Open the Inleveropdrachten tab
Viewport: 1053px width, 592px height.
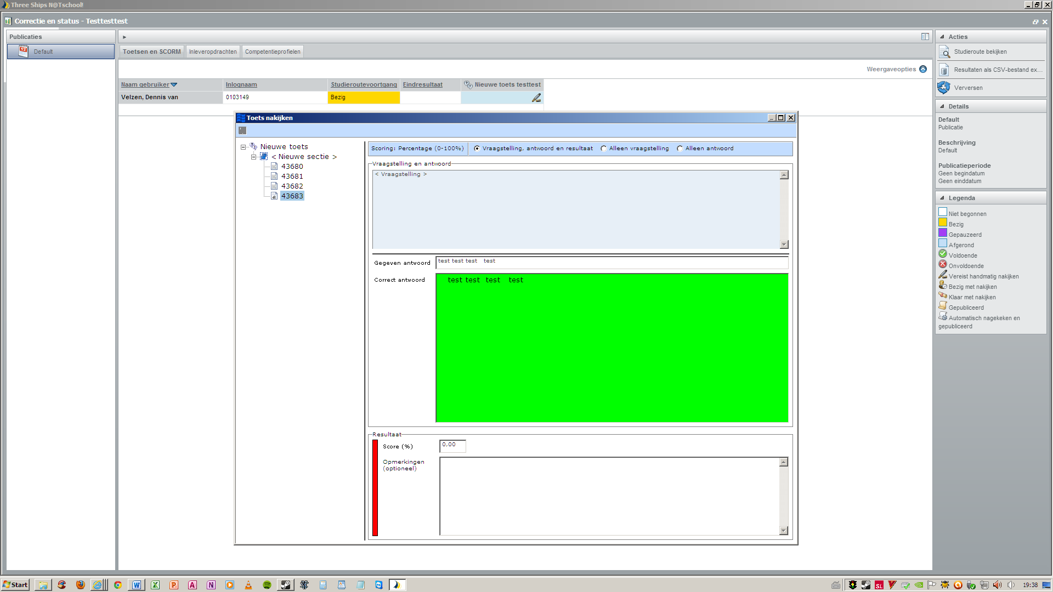point(213,52)
